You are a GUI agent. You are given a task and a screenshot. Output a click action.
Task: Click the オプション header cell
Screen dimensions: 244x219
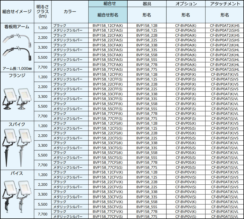coord(186,4)
